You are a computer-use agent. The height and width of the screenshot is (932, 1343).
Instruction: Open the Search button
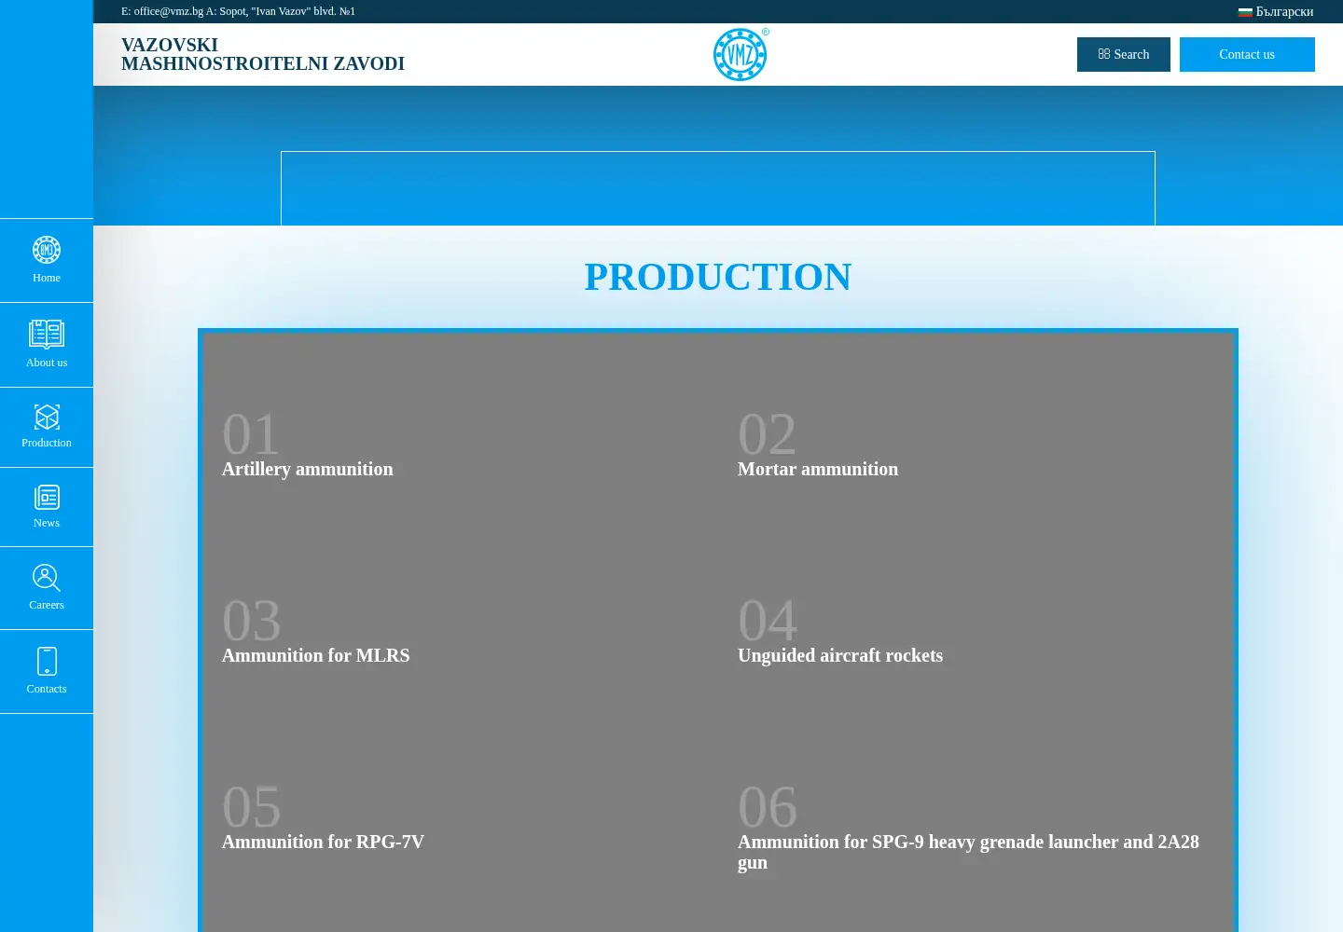[1124, 54]
